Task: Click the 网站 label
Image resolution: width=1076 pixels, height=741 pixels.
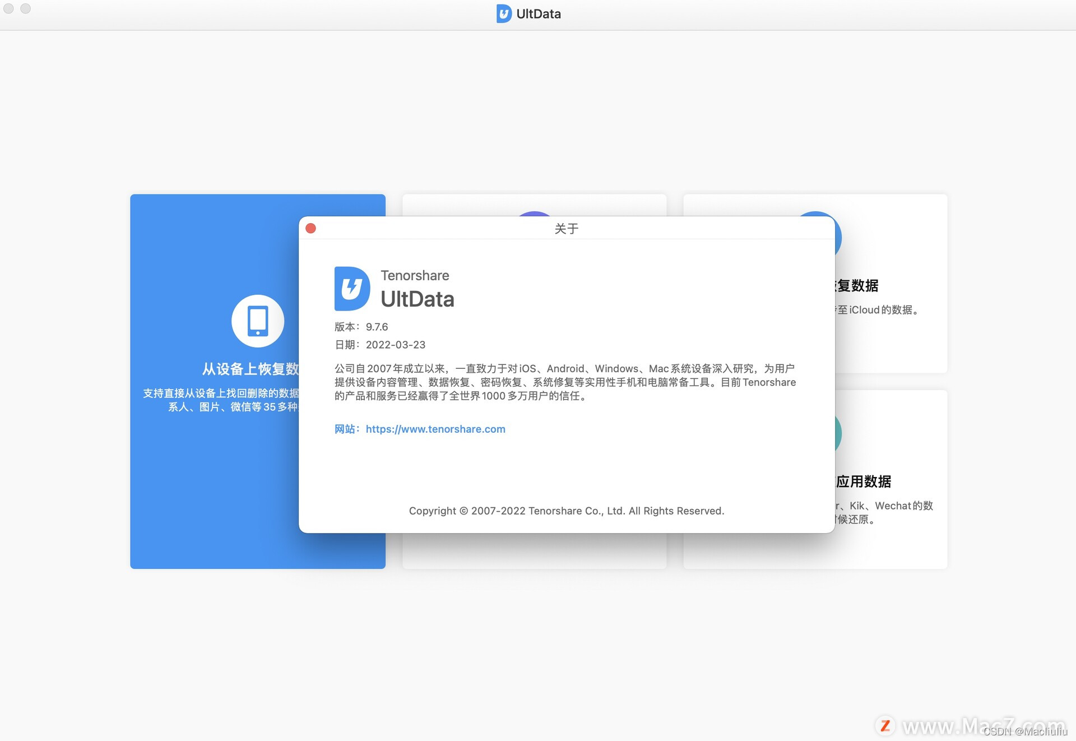Action: coord(347,429)
